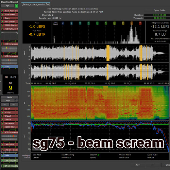Image resolution: width=170 pixels, height=170 pixels.
Task: Click the Apple Music conformity entry
Action: coord(152,155)
